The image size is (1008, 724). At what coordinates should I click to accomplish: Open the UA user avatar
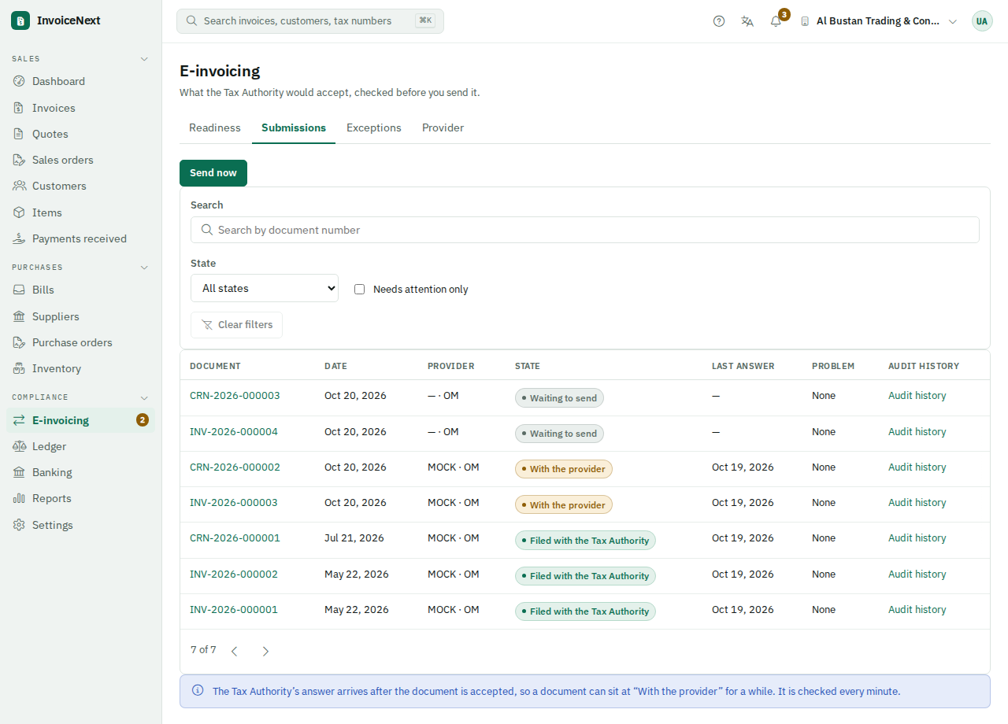pyautogui.click(x=982, y=21)
